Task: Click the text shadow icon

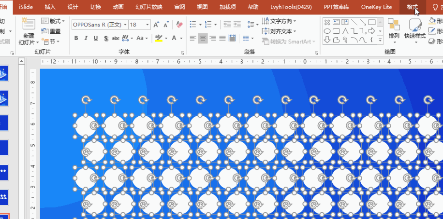Action: [x=105, y=38]
